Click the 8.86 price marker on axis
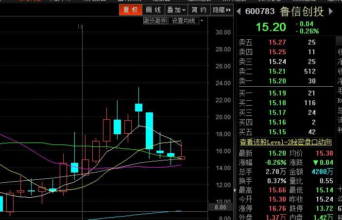The image size is (342, 220). tap(222, 207)
